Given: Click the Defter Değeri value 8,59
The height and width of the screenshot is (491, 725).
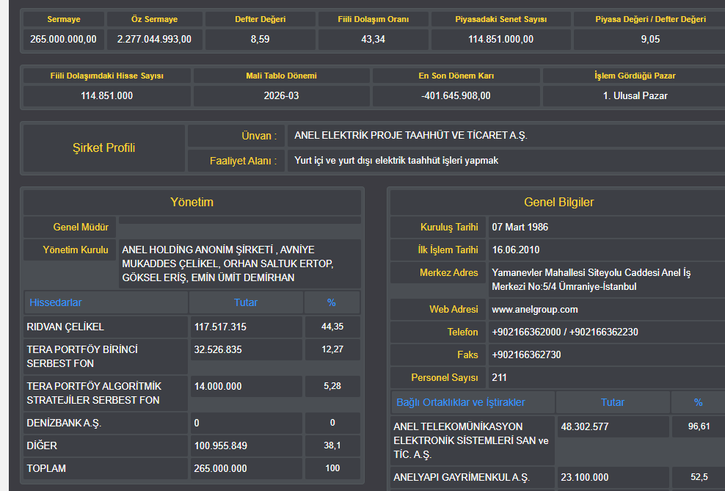Looking at the screenshot, I should pos(261,40).
